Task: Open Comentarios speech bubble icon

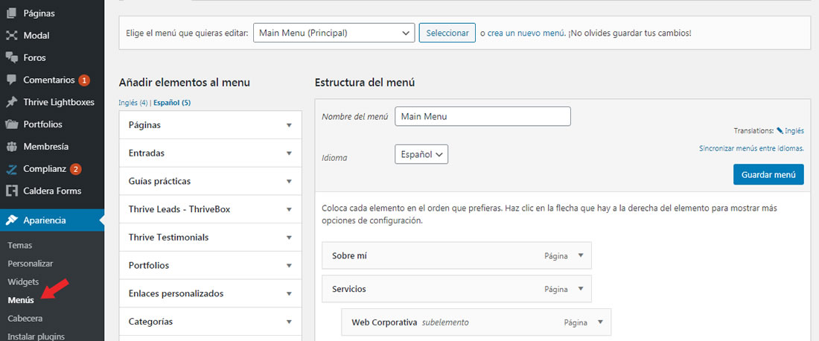Action: pos(11,80)
